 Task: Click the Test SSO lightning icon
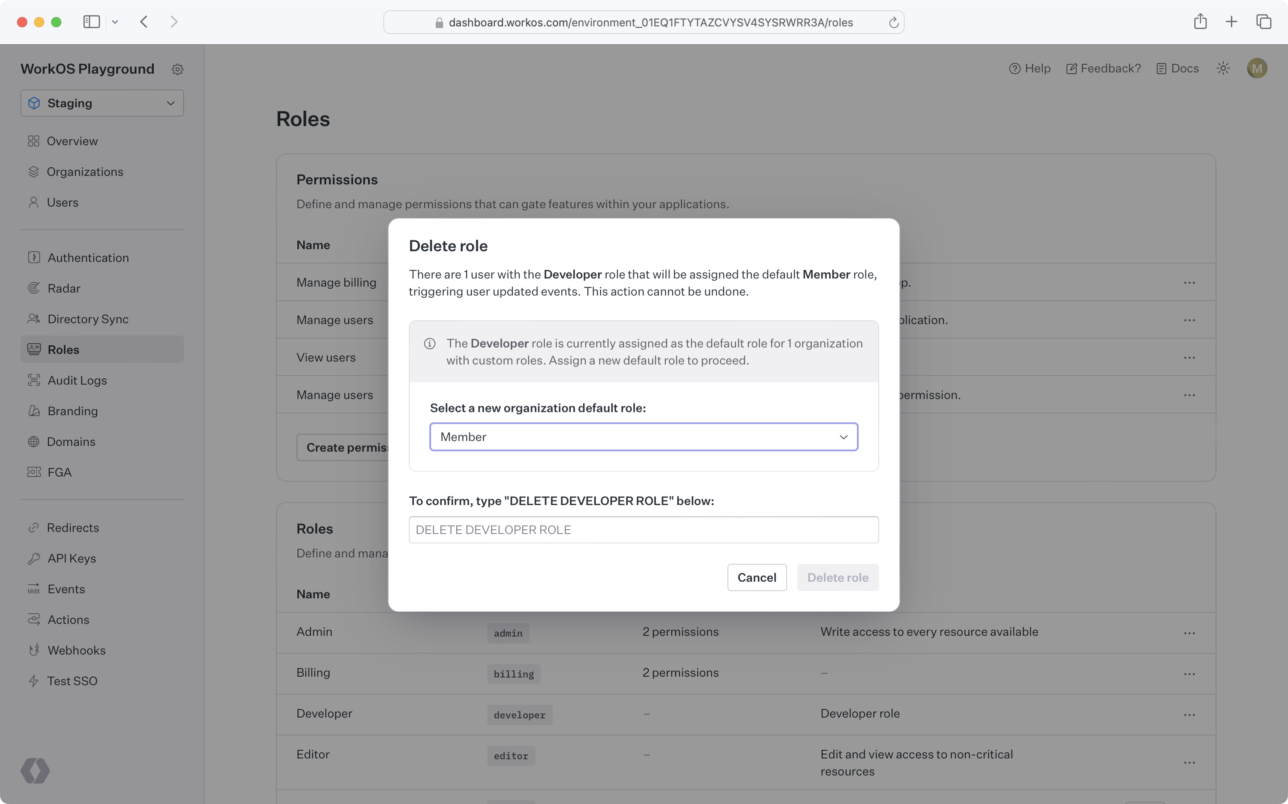pyautogui.click(x=34, y=681)
